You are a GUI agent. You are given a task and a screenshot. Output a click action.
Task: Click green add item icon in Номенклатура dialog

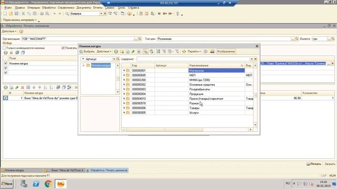click(x=116, y=51)
